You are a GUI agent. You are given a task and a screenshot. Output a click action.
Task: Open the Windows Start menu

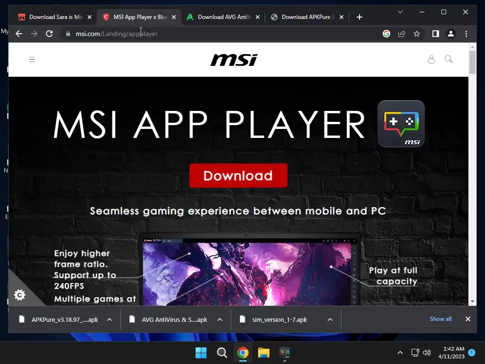[201, 353]
